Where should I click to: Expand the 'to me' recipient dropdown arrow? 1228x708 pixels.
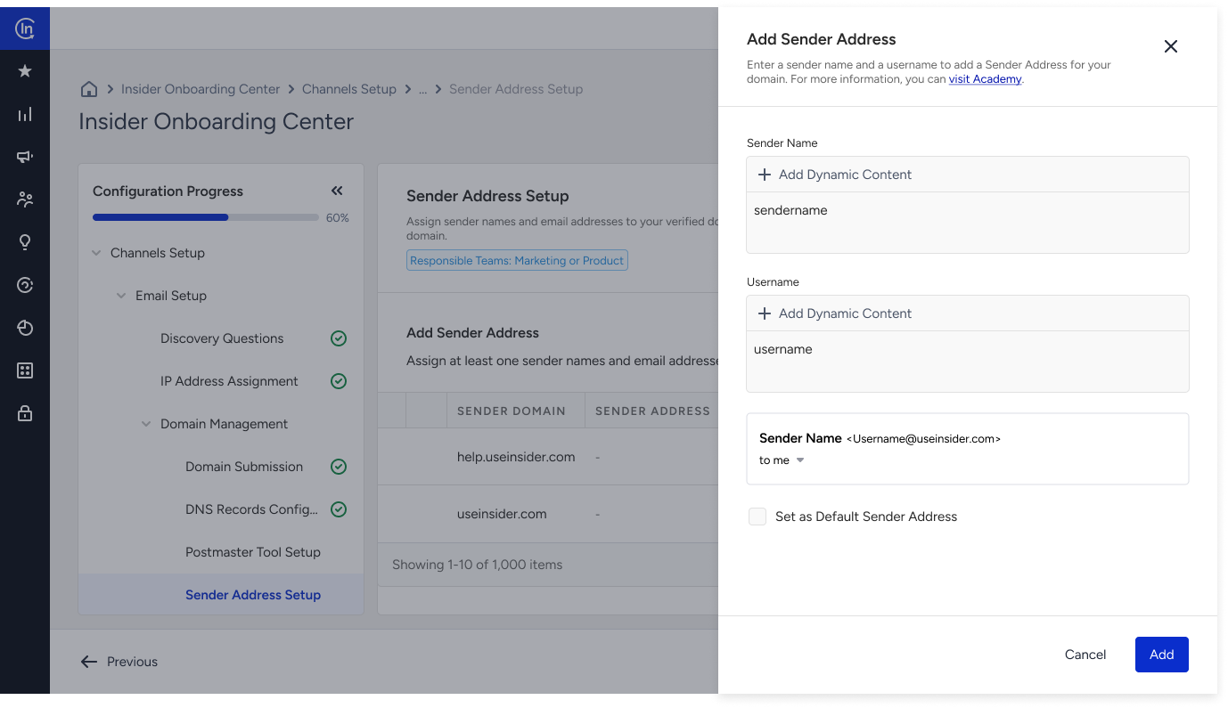click(x=799, y=460)
